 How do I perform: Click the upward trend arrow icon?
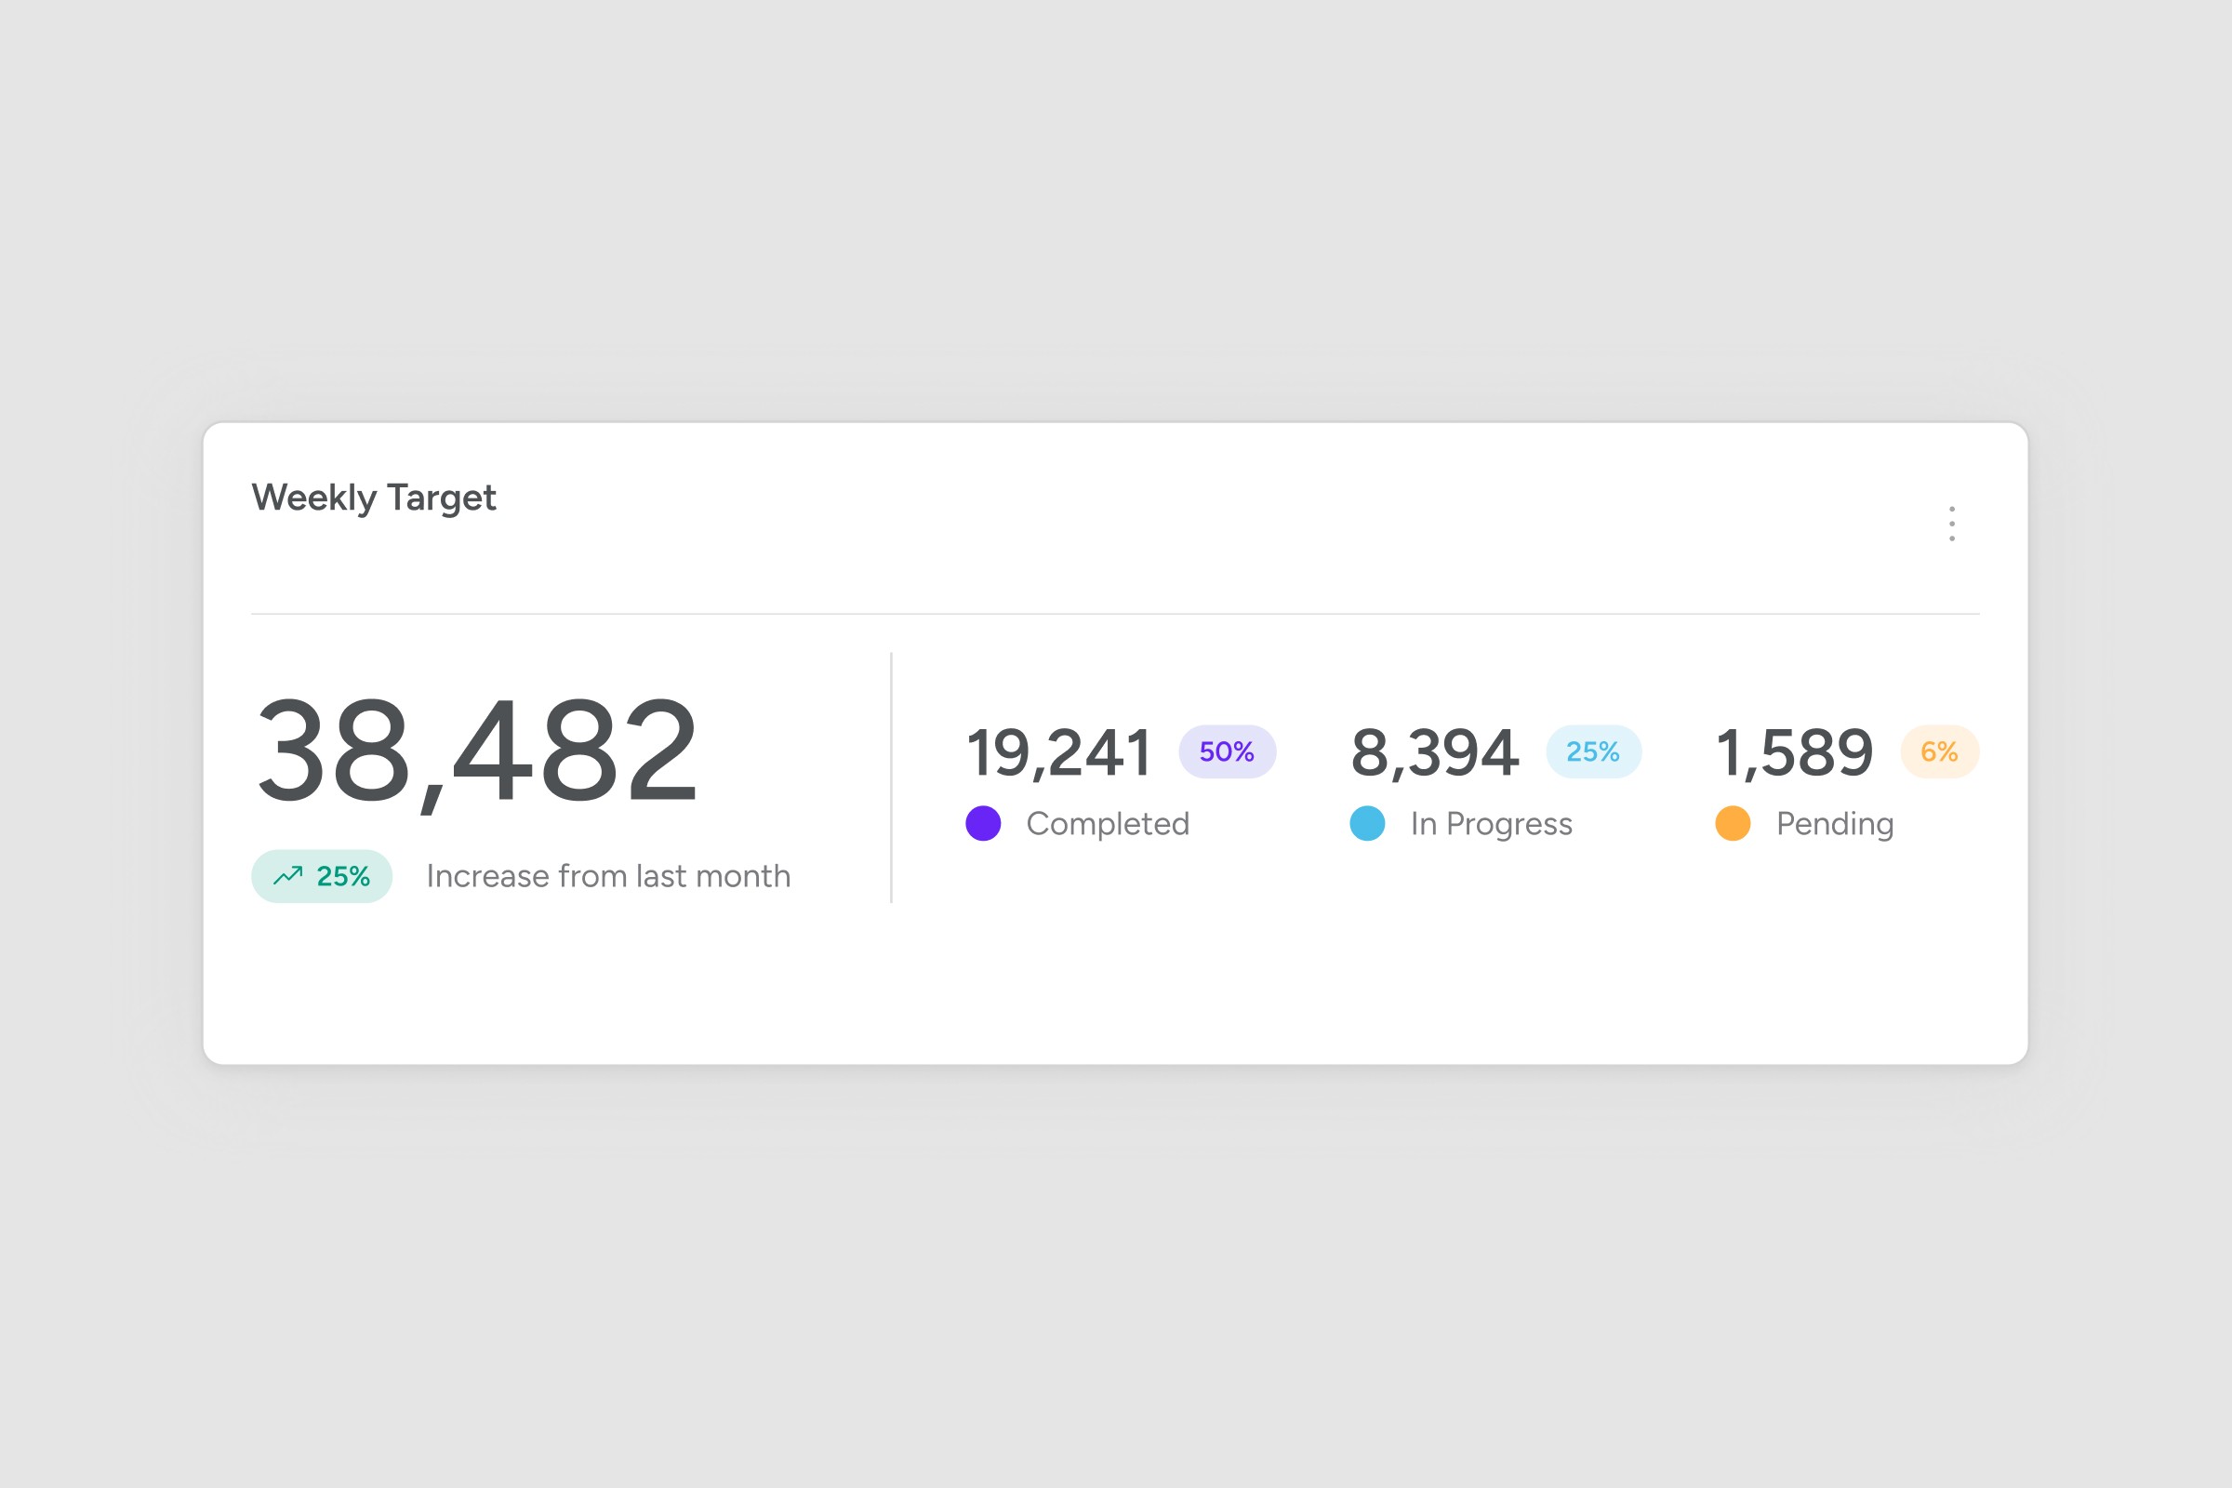pos(287,875)
